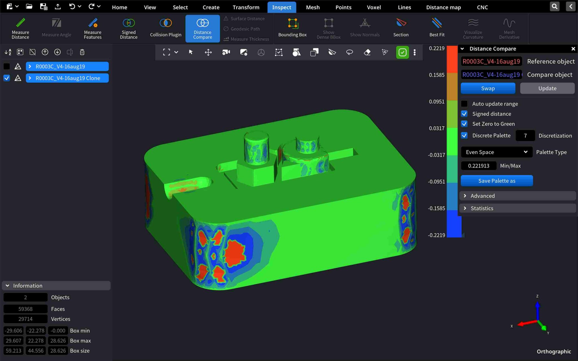Click the Section tool

[401, 28]
